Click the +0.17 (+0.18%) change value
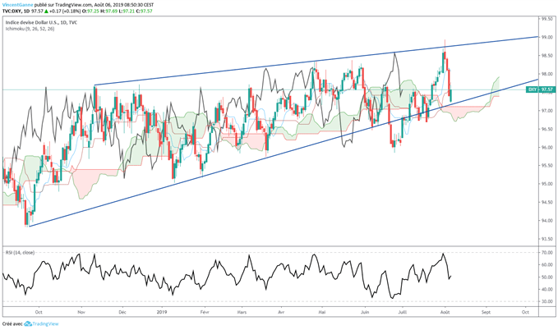Screen dimensions: 558x330 tap(66, 11)
